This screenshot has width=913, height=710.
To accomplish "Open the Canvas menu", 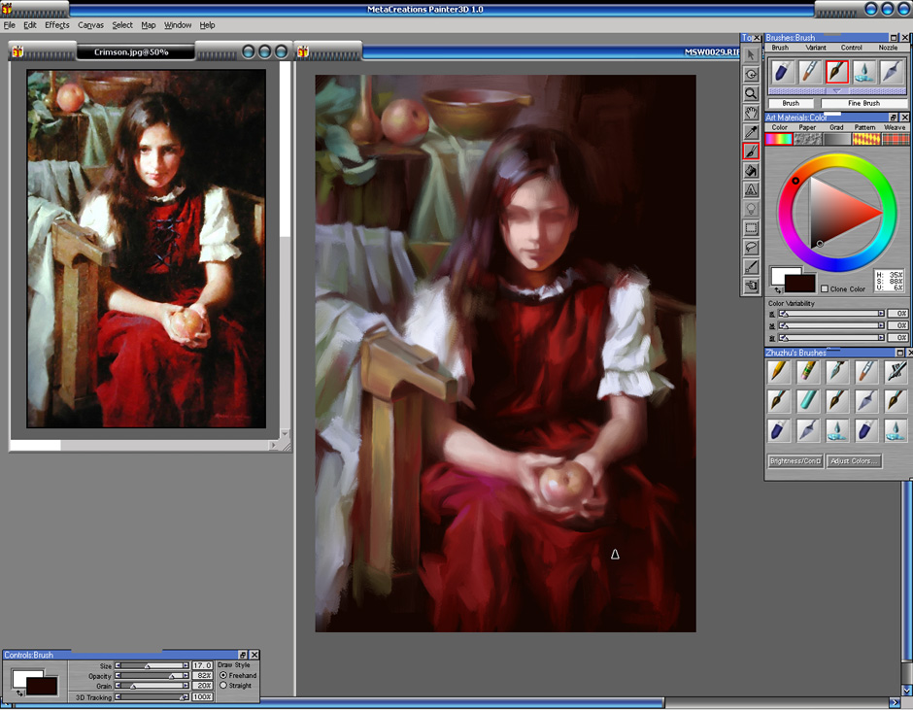I will coord(91,25).
